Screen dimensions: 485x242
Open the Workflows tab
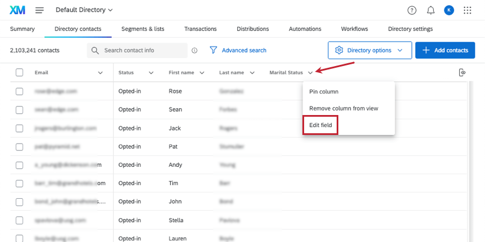point(354,29)
